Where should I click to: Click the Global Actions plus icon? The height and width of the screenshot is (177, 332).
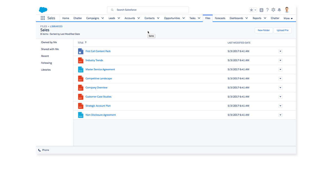(261, 10)
